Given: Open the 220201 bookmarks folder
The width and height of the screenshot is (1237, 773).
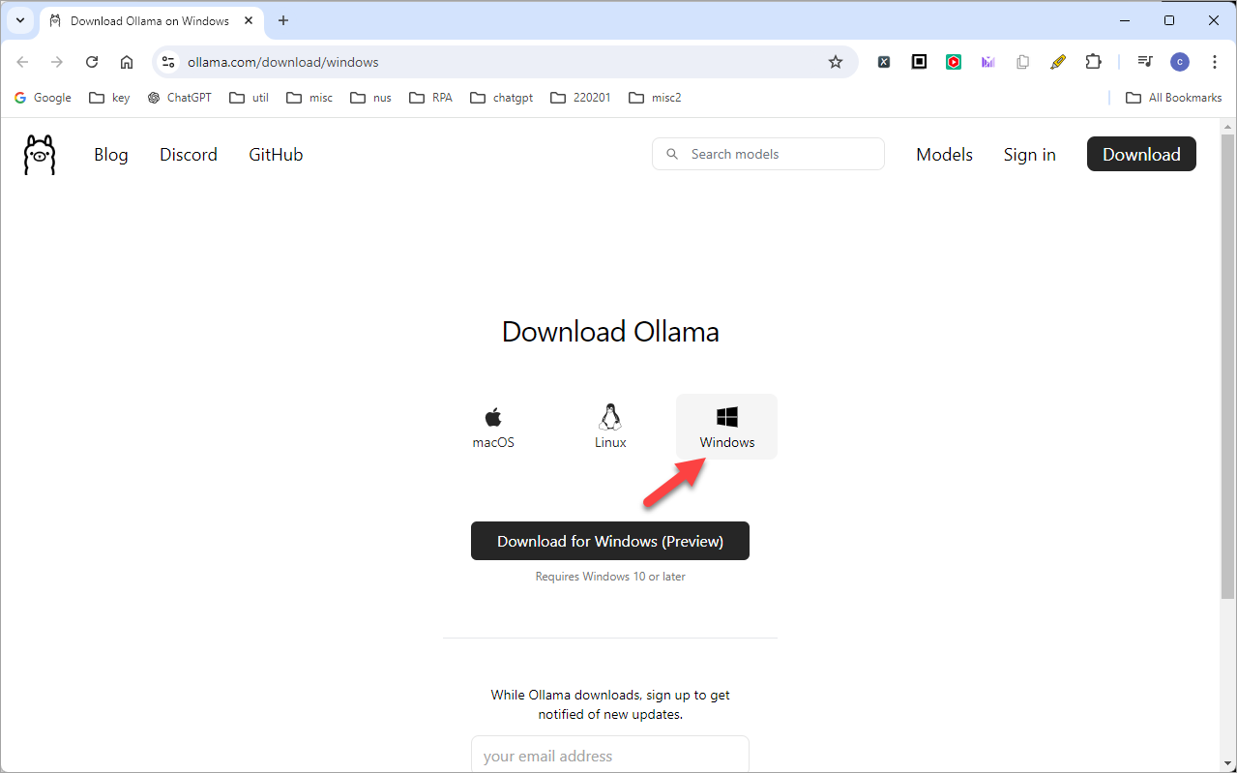Looking at the screenshot, I should click(581, 98).
